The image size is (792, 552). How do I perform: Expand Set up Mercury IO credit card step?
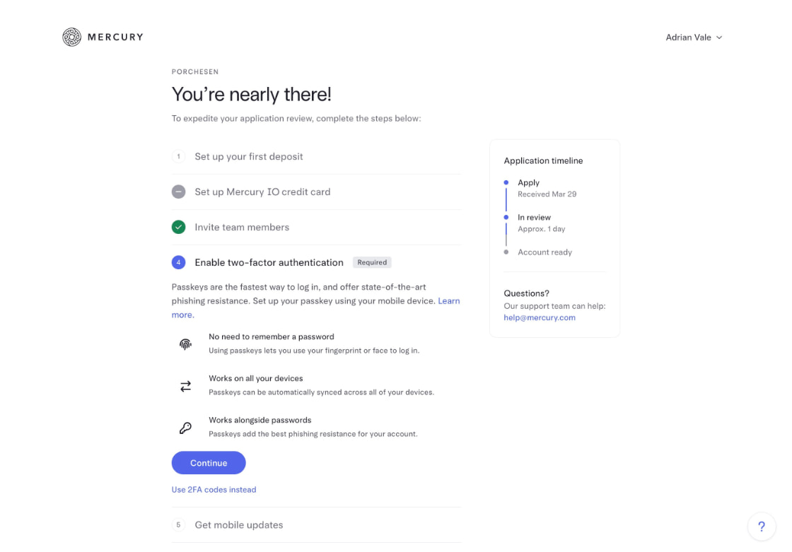click(316, 192)
